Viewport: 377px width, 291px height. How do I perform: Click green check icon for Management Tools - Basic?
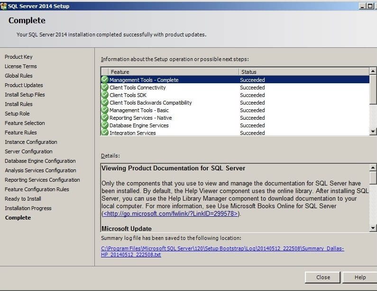coord(105,110)
